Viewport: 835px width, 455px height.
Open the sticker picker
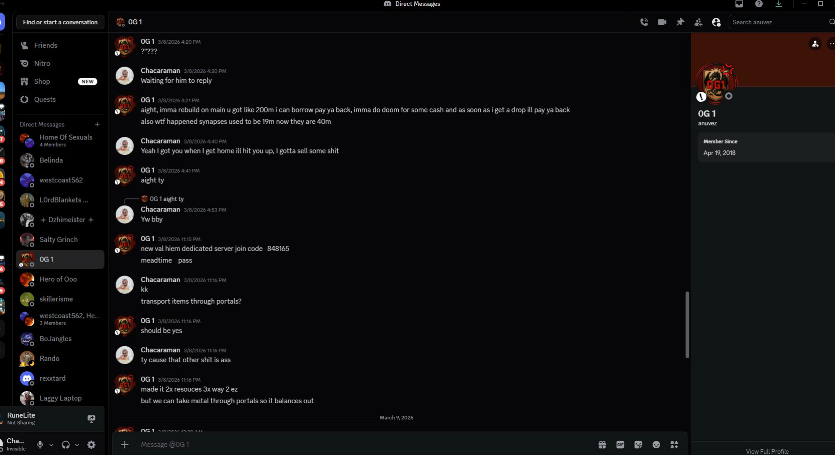point(638,445)
